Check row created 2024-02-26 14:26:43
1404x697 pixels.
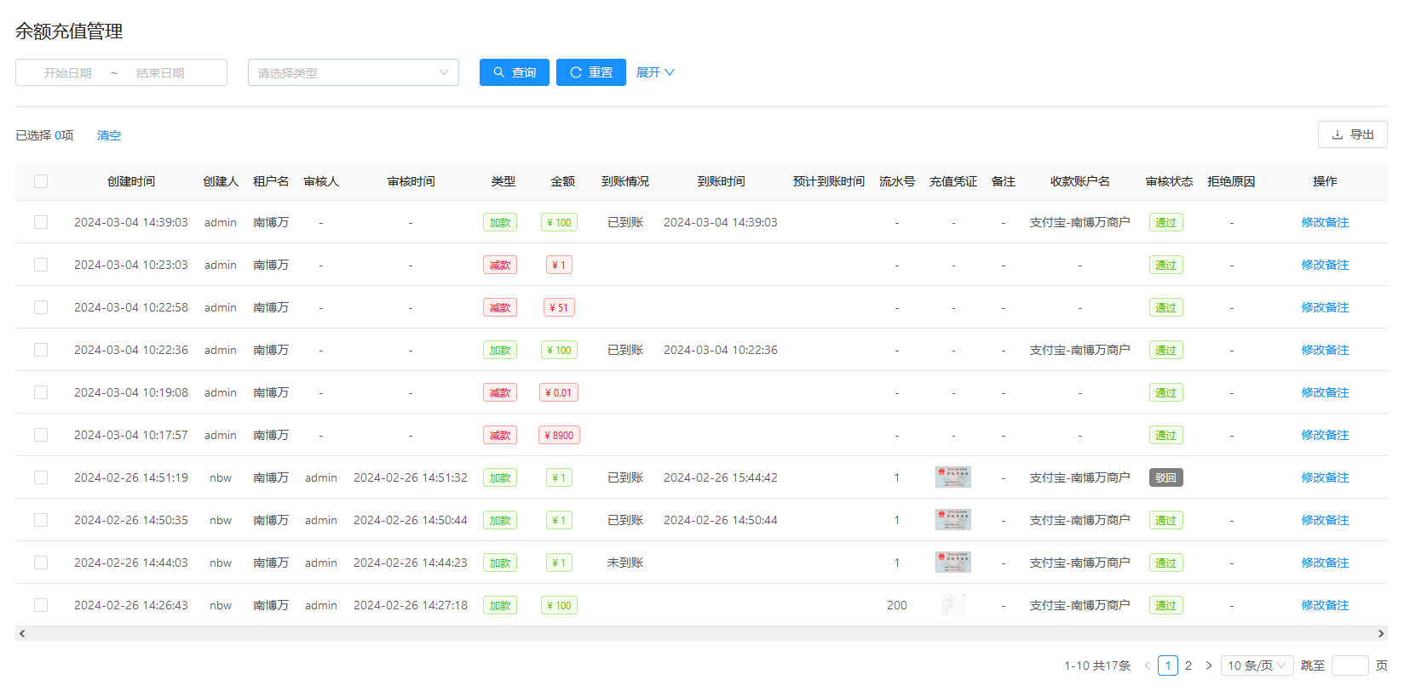click(41, 605)
